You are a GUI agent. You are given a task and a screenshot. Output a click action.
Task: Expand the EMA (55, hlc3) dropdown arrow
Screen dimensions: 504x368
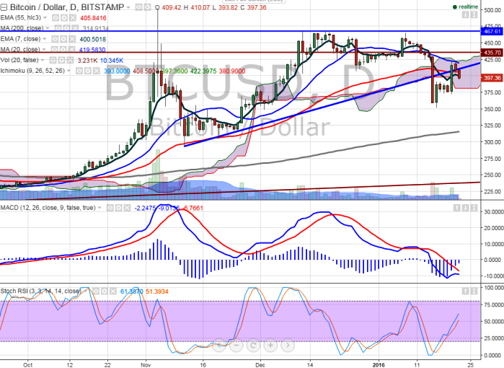tap(45, 18)
